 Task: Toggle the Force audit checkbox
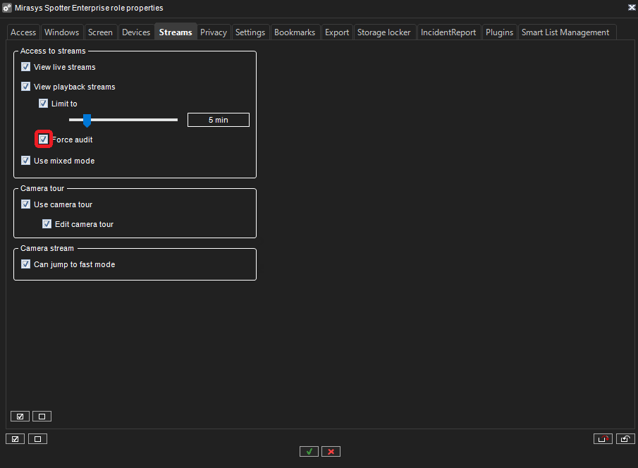(x=43, y=139)
